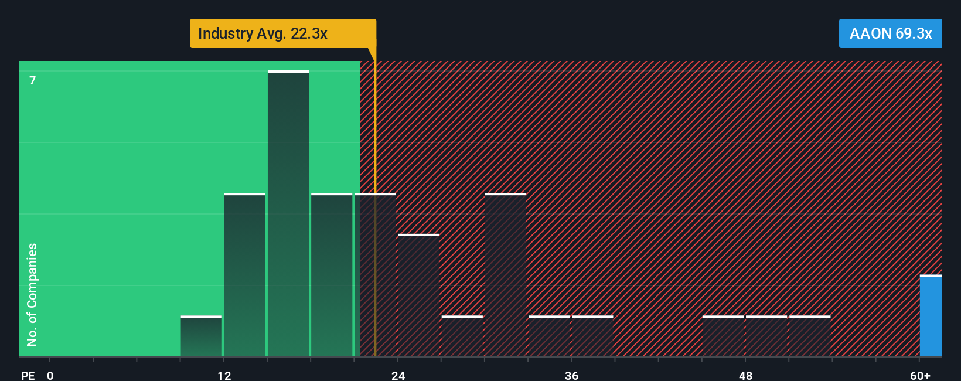
Task: Click the Industry Avg. 22.3x label
Action: [x=283, y=33]
